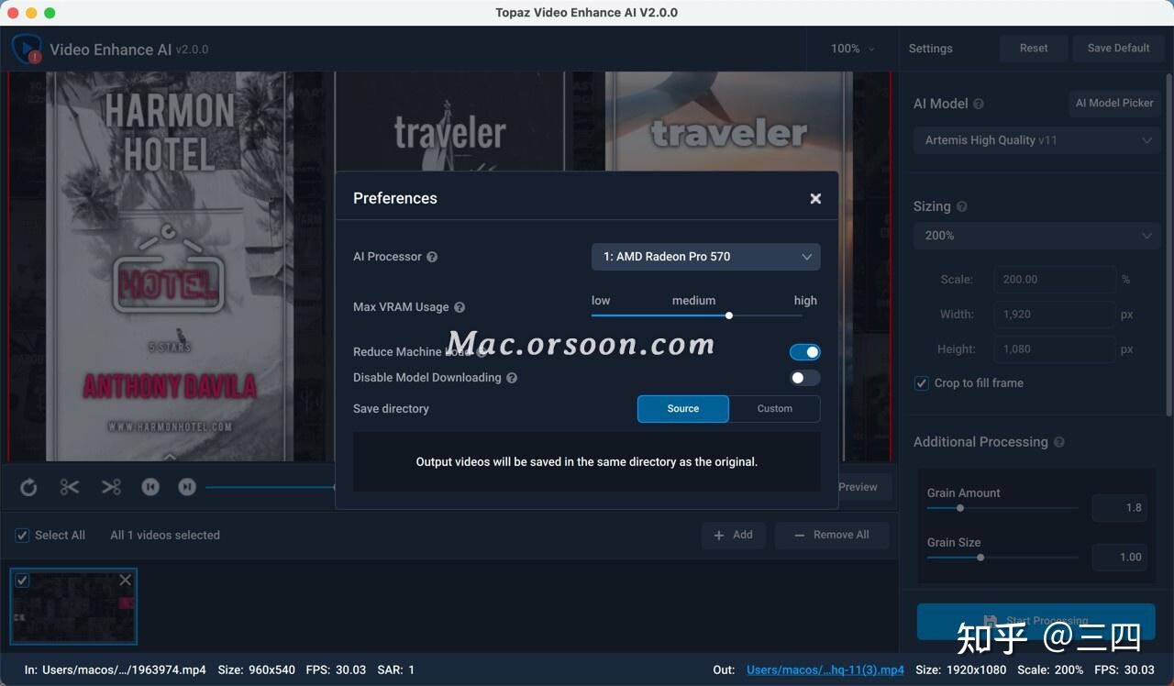Open the Sizing 200% dropdown
Screen dimensions: 1174x686
pyautogui.click(x=1037, y=236)
